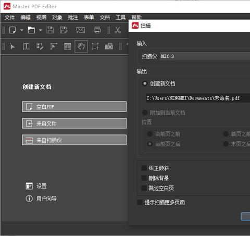The width and height of the screenshot is (250, 236).
Task: Click the Master PDF Editor logo icon
Action: point(7,7)
